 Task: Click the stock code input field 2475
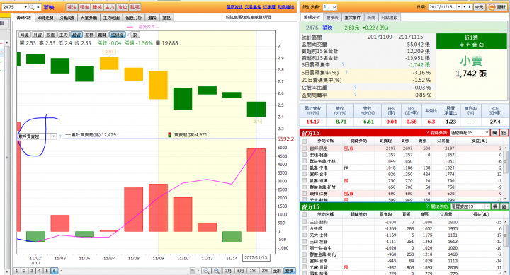(13, 7)
